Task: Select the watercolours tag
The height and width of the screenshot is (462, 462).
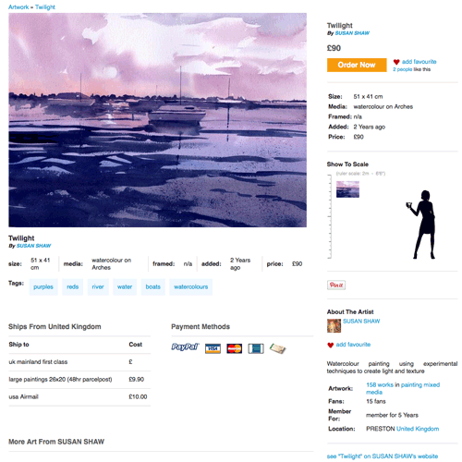Action: [191, 286]
